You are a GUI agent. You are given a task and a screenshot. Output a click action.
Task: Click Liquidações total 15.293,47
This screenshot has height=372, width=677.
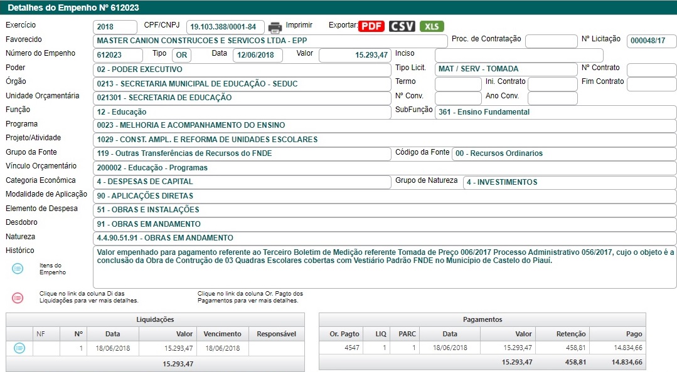(x=178, y=364)
